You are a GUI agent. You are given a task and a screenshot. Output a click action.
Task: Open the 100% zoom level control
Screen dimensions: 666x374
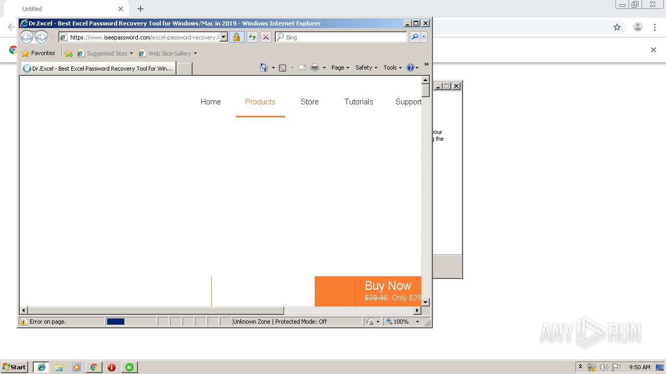point(402,322)
